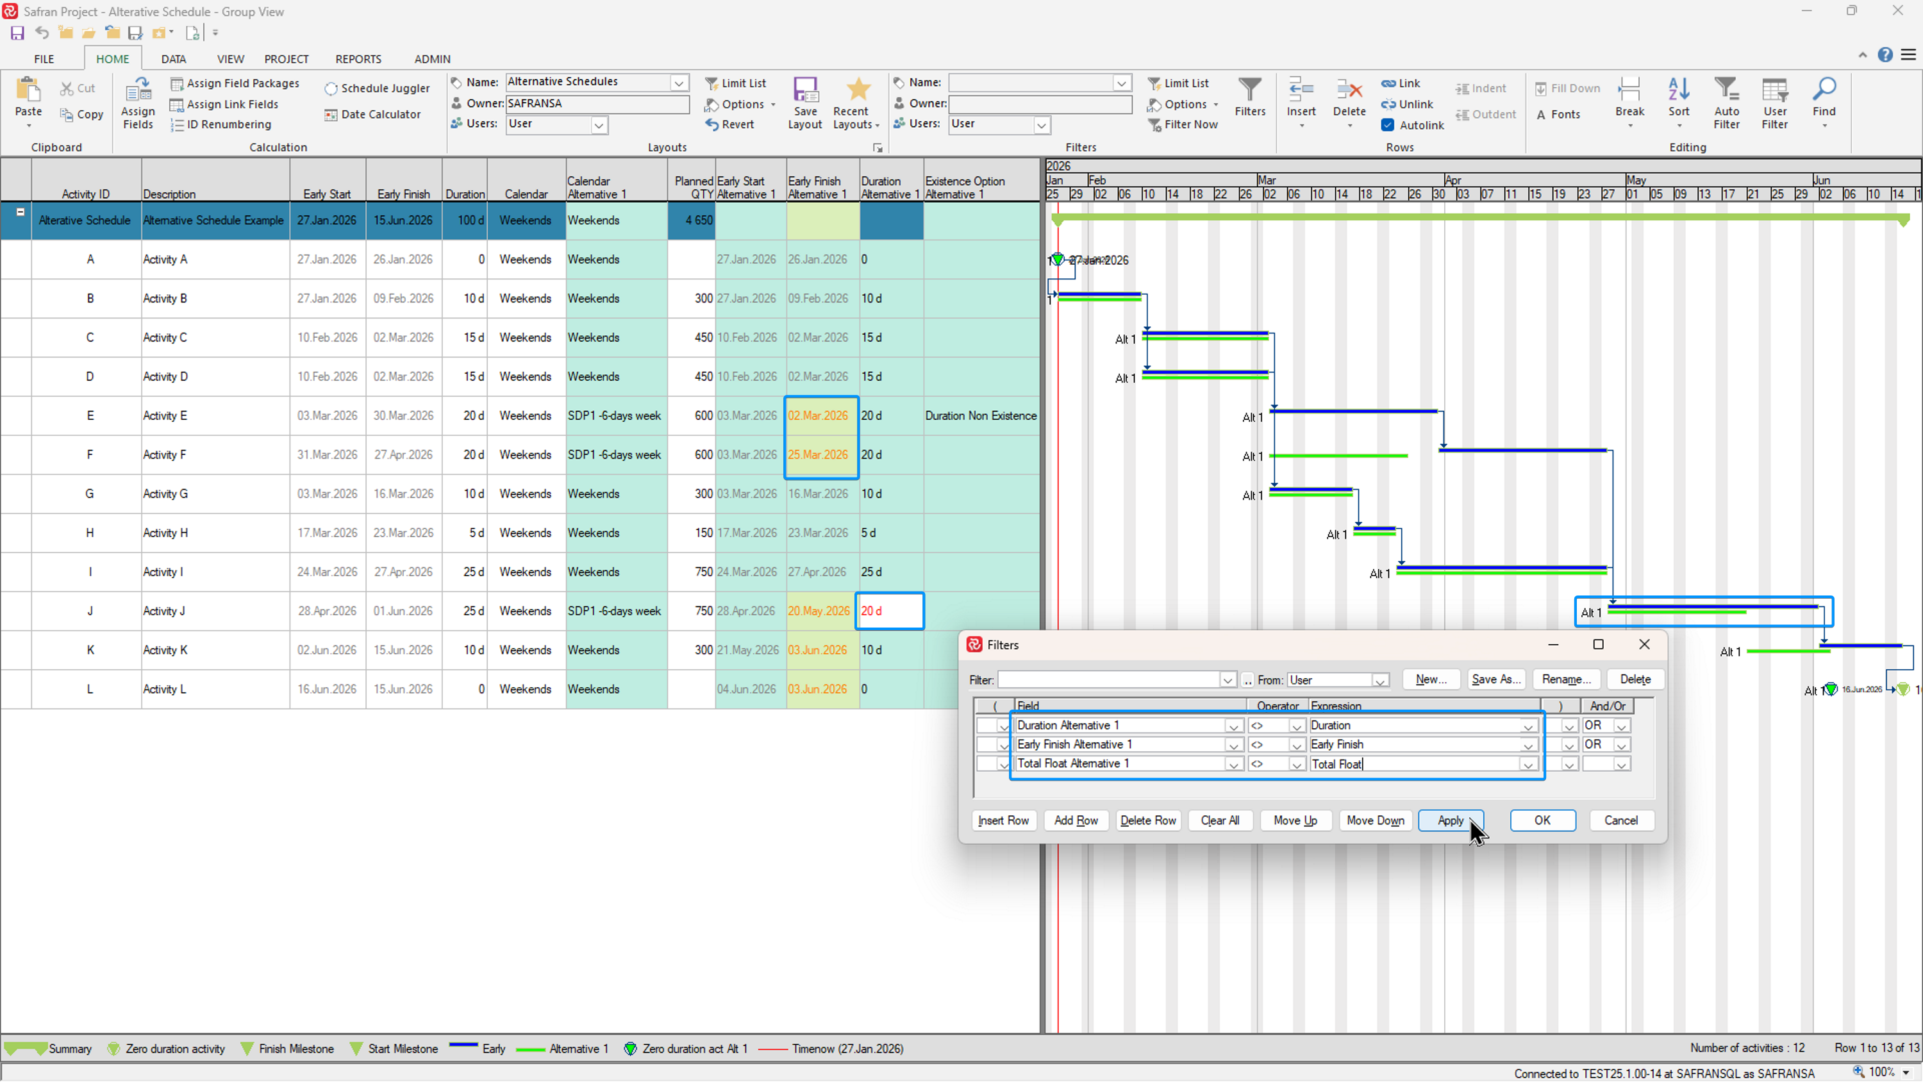Viewport: 1923px width, 1082px height.
Task: Open the Find magnifier tool
Action: pyautogui.click(x=1824, y=91)
